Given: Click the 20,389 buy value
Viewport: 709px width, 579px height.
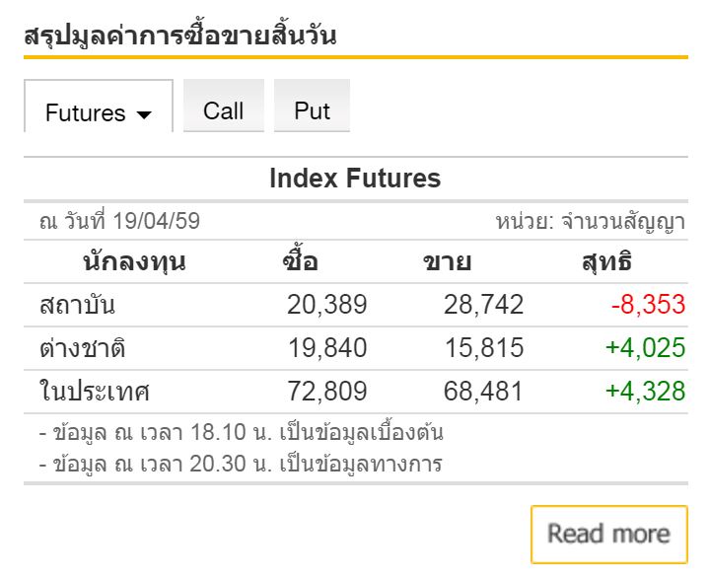Looking at the screenshot, I should (x=326, y=305).
